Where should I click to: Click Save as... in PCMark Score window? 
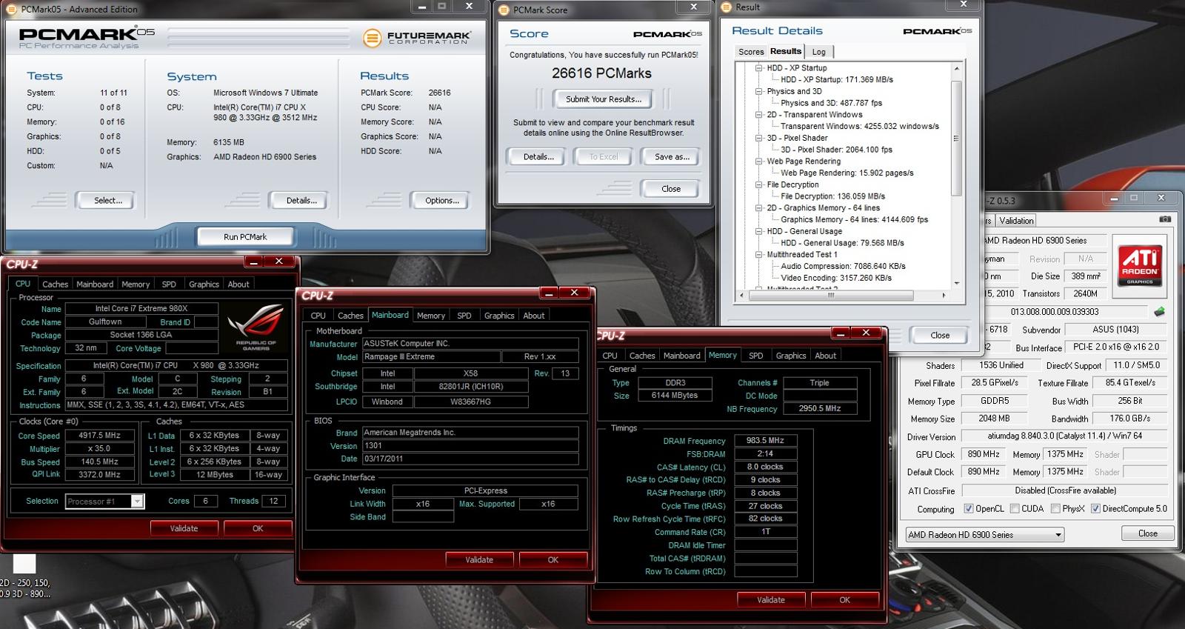tap(672, 157)
